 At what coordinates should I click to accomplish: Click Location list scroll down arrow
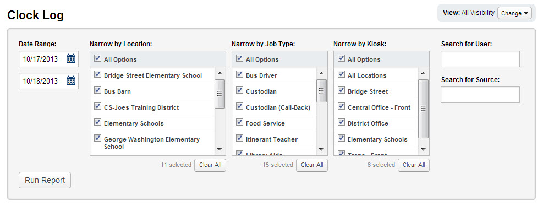point(220,149)
